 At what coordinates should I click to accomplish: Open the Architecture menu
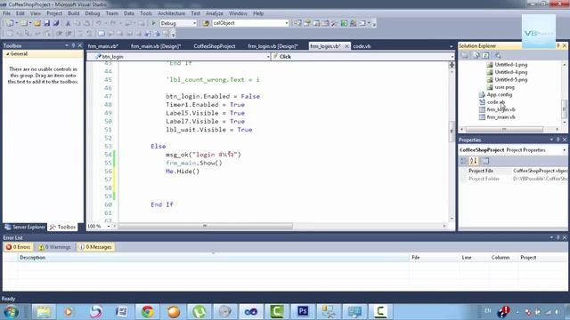[171, 13]
